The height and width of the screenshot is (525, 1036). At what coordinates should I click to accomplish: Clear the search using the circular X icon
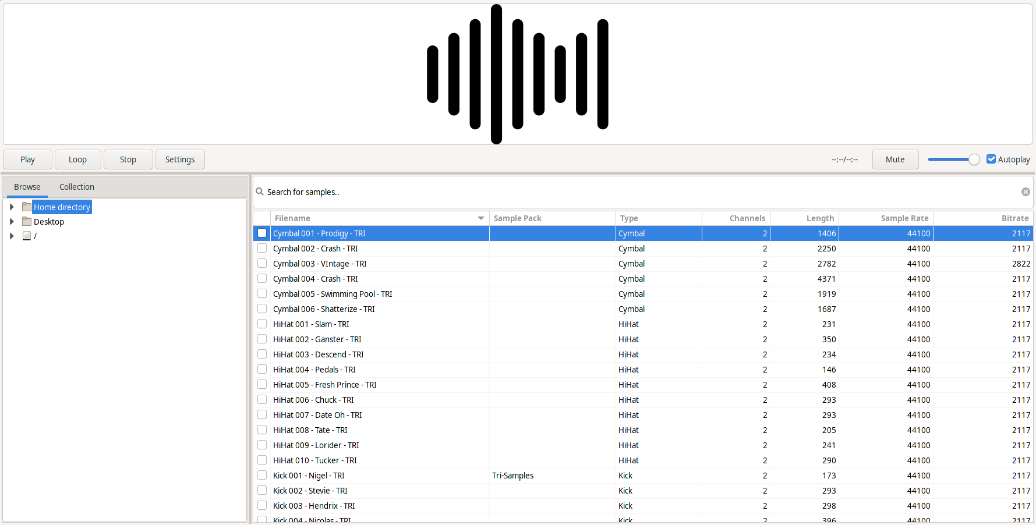(1026, 191)
